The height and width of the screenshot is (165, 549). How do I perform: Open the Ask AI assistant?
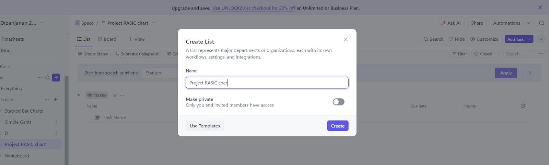point(451,23)
